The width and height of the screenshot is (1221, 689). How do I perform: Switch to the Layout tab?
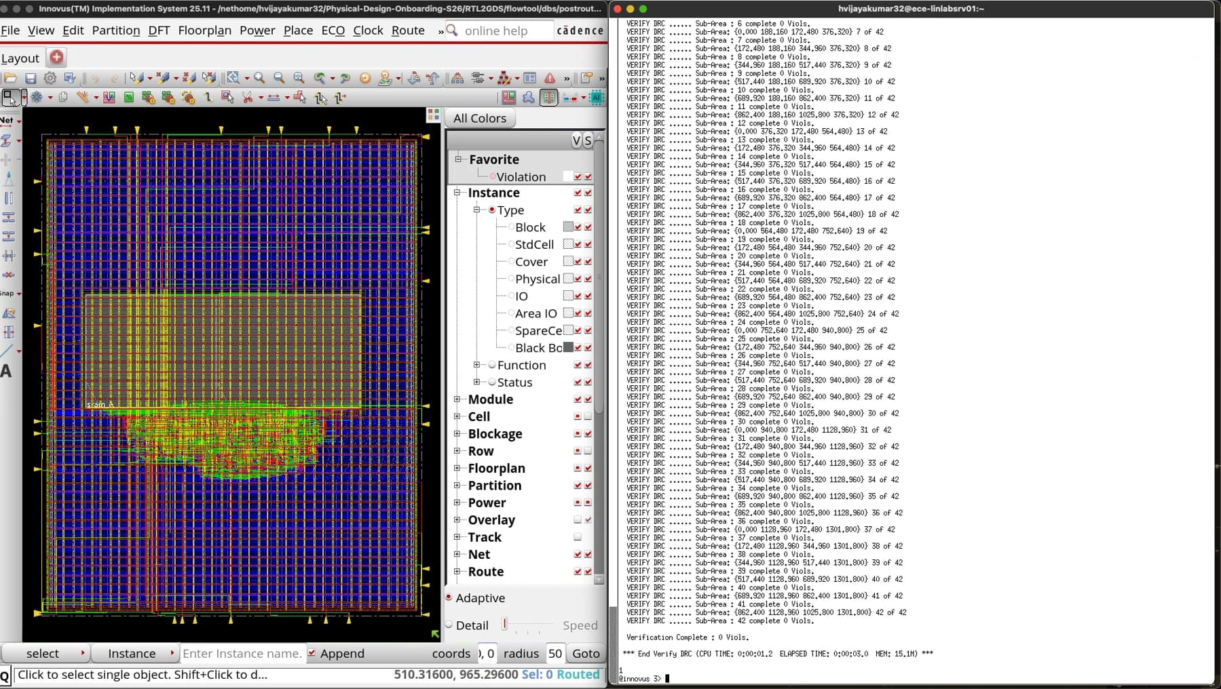(20, 58)
